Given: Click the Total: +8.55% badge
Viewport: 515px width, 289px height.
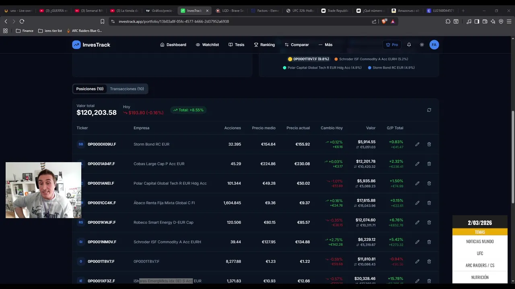Looking at the screenshot, I should [188, 110].
